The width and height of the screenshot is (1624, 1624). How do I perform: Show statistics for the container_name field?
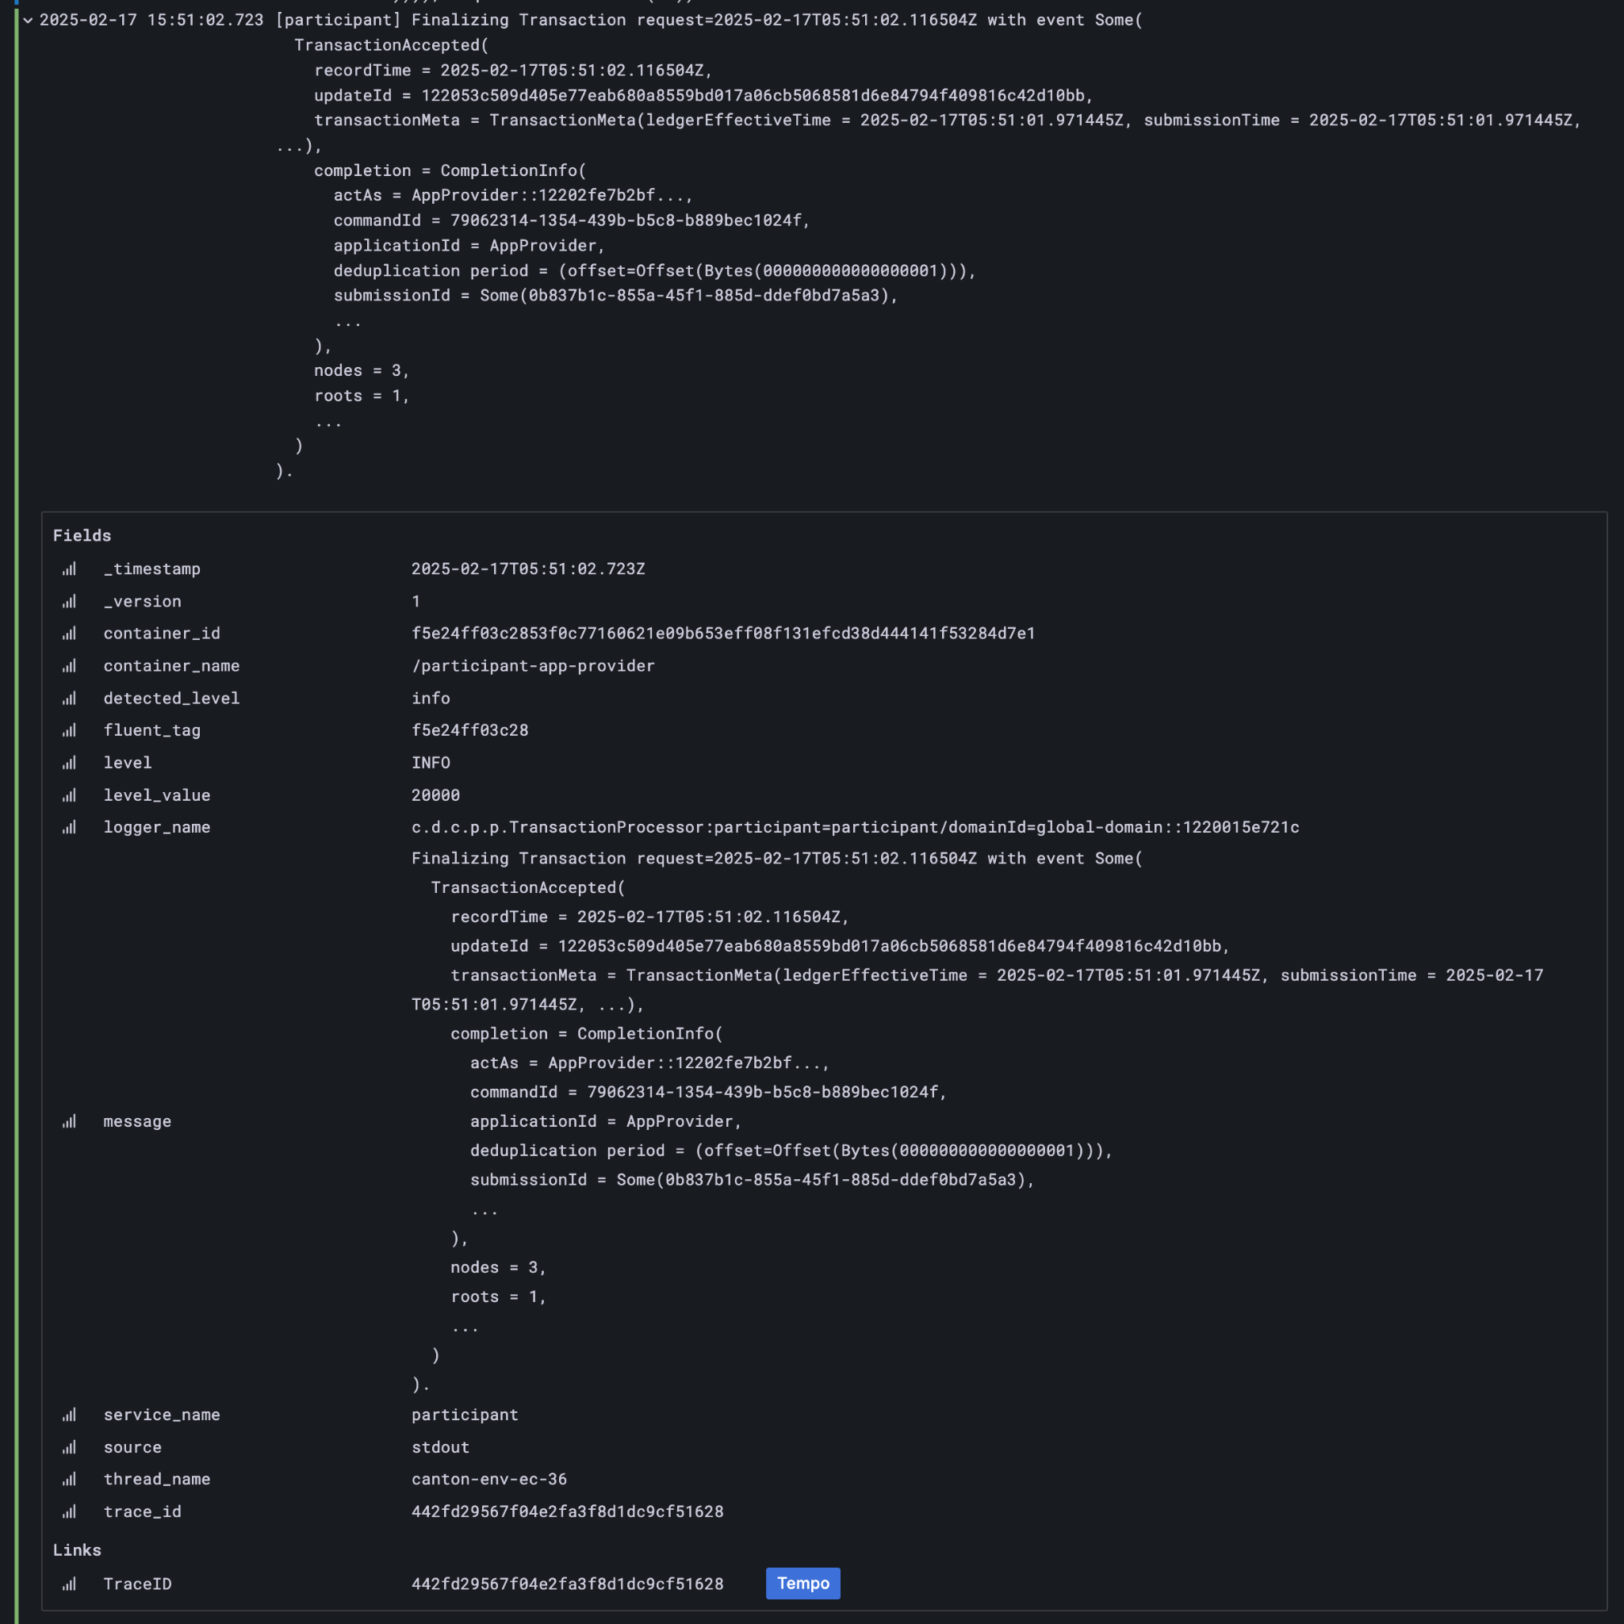pos(69,666)
